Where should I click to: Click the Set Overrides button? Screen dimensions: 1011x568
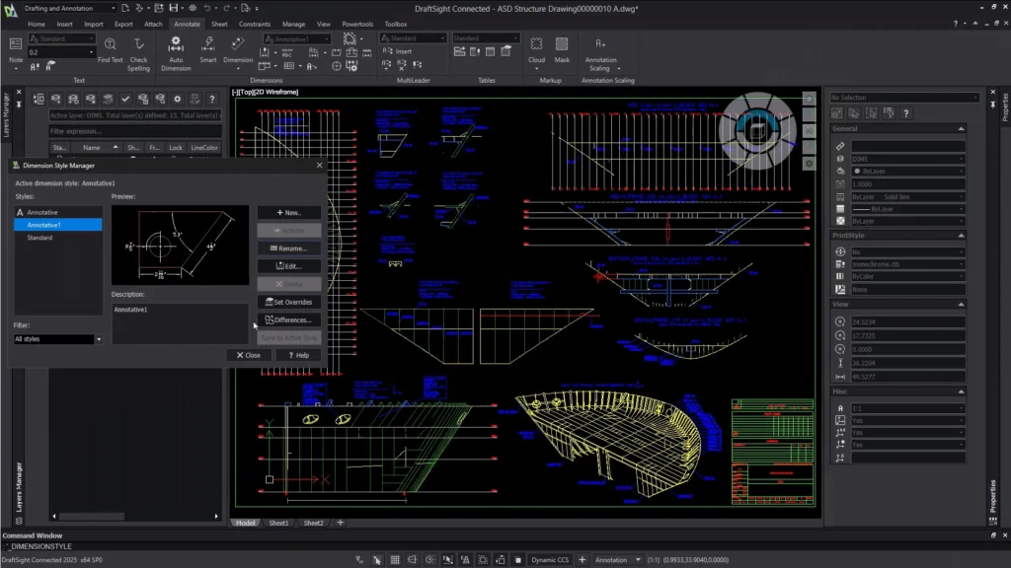coord(288,302)
